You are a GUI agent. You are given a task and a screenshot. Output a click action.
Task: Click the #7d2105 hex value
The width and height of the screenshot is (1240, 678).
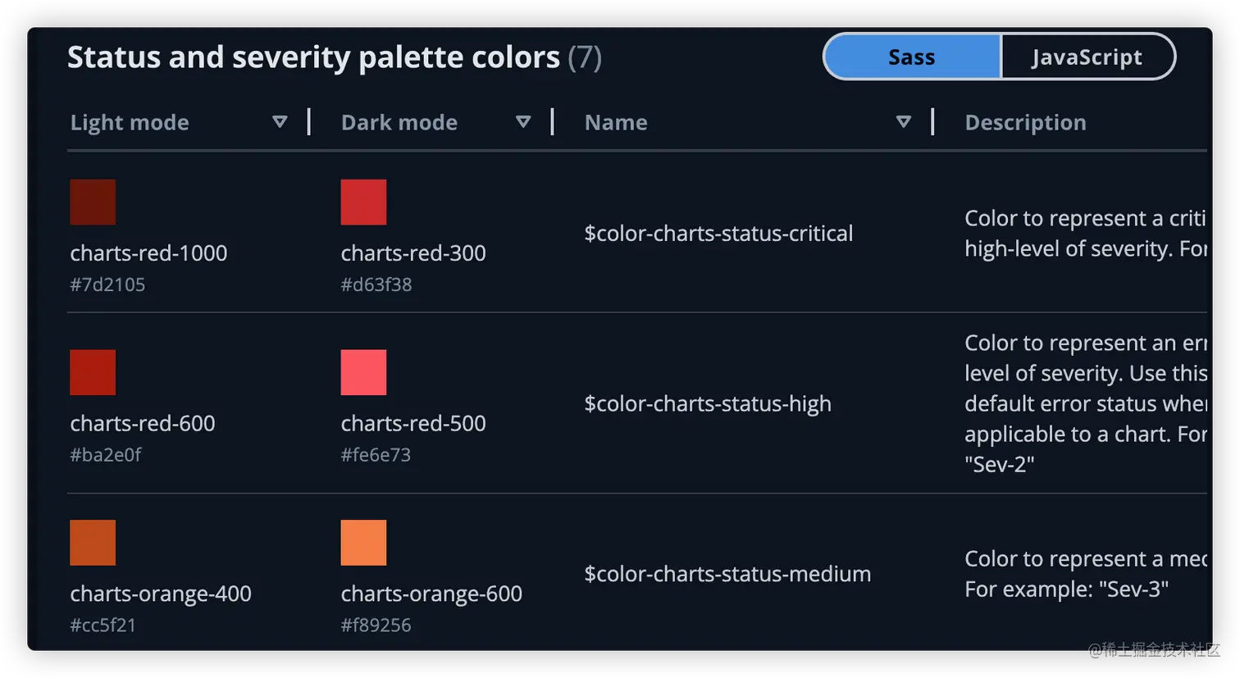point(107,284)
